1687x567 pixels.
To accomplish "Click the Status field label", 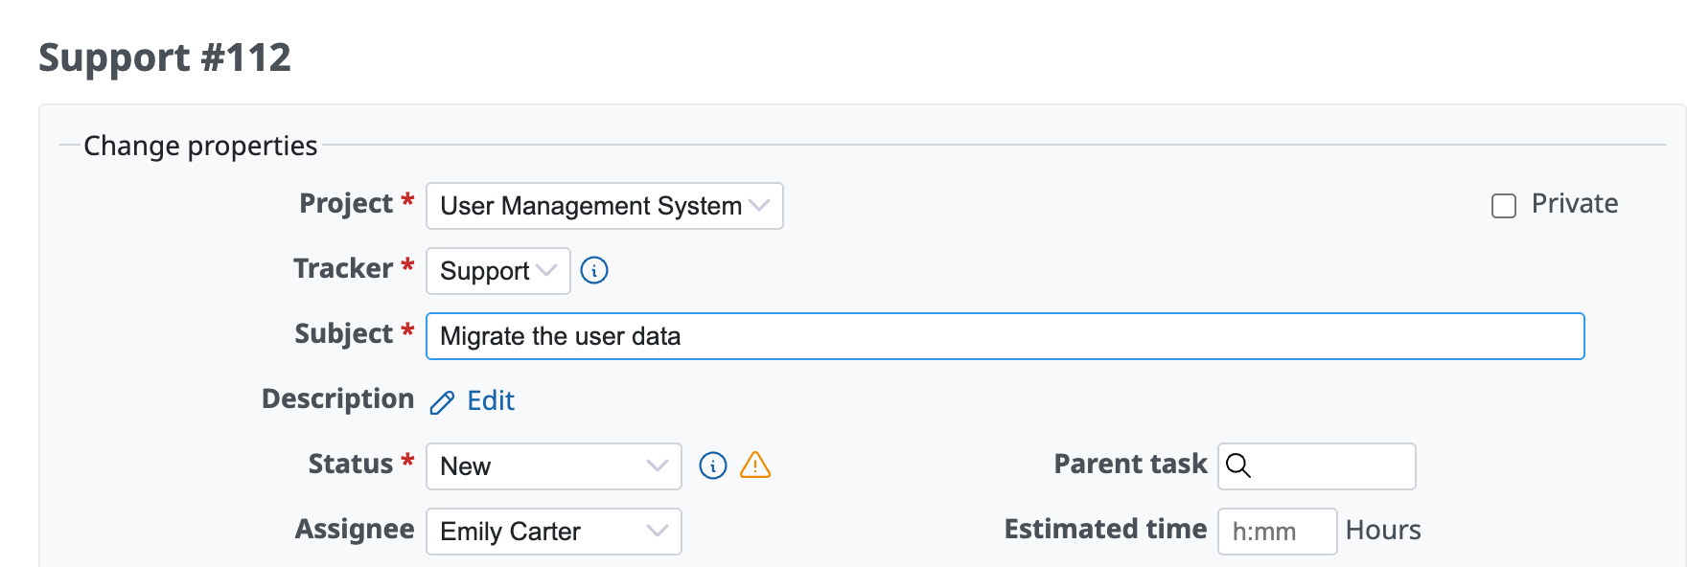I will click(351, 464).
